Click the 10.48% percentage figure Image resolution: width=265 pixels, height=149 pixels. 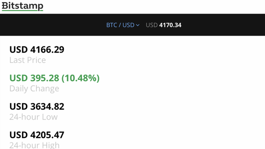[x=81, y=78]
